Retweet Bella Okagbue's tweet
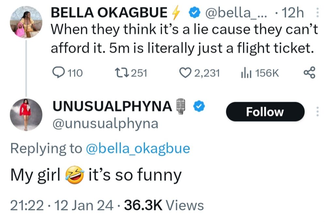The image size is (334, 222). tap(123, 73)
